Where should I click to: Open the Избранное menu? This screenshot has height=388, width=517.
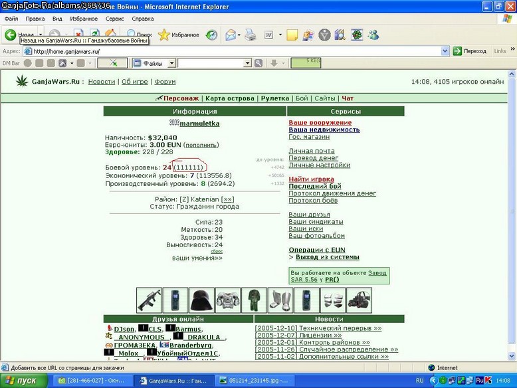[x=84, y=19]
